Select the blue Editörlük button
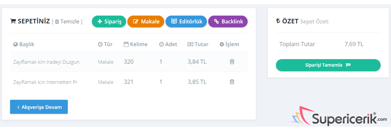This screenshot has height=130, width=391. pos(186,22)
